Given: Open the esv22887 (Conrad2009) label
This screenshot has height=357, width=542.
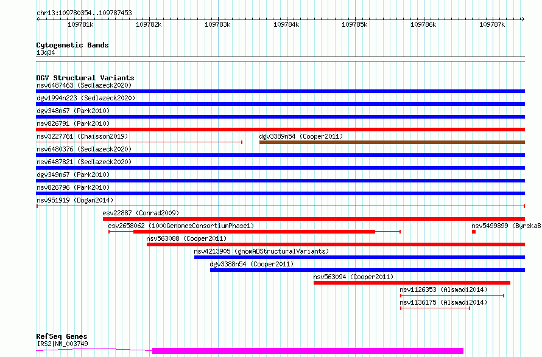Looking at the screenshot, I should click(141, 213).
